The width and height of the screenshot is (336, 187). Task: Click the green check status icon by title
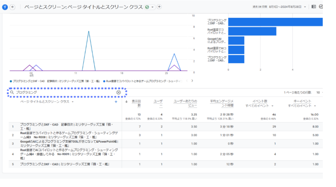147,7
